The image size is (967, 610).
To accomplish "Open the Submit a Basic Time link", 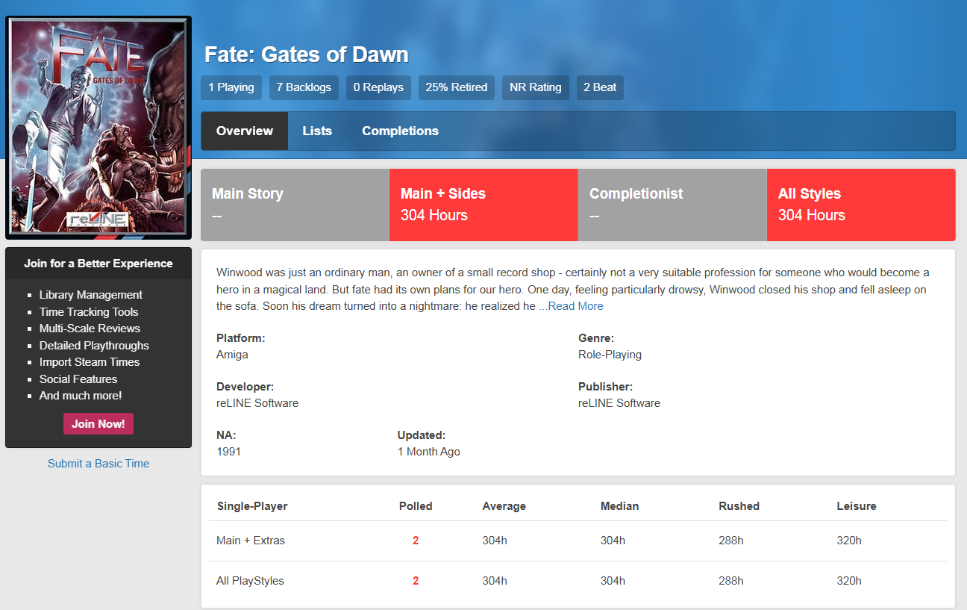I will pos(98,464).
